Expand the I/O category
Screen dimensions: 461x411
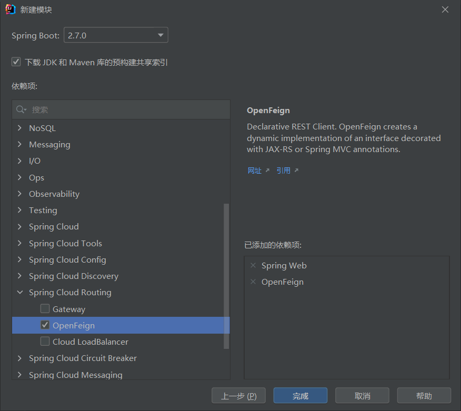pos(19,161)
